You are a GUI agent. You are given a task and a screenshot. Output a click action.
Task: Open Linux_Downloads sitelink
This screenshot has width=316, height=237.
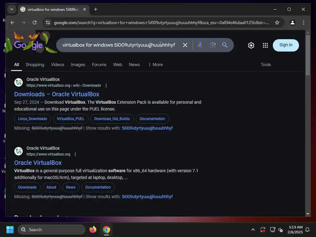(32, 119)
